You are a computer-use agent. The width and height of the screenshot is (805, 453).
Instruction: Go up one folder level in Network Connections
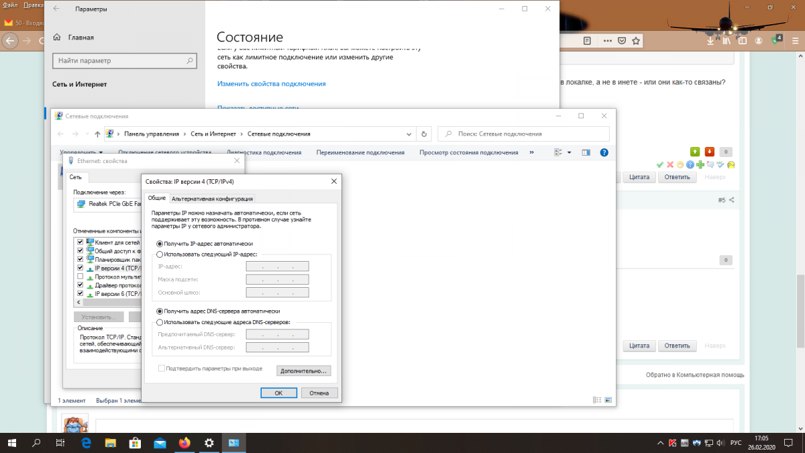click(x=97, y=134)
